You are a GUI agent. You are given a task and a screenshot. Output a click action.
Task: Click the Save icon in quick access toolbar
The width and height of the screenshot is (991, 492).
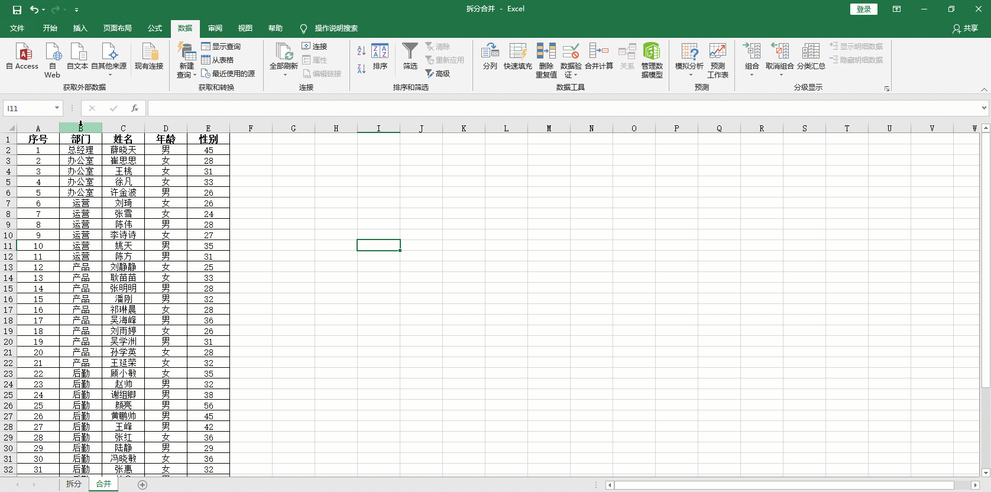17,9
